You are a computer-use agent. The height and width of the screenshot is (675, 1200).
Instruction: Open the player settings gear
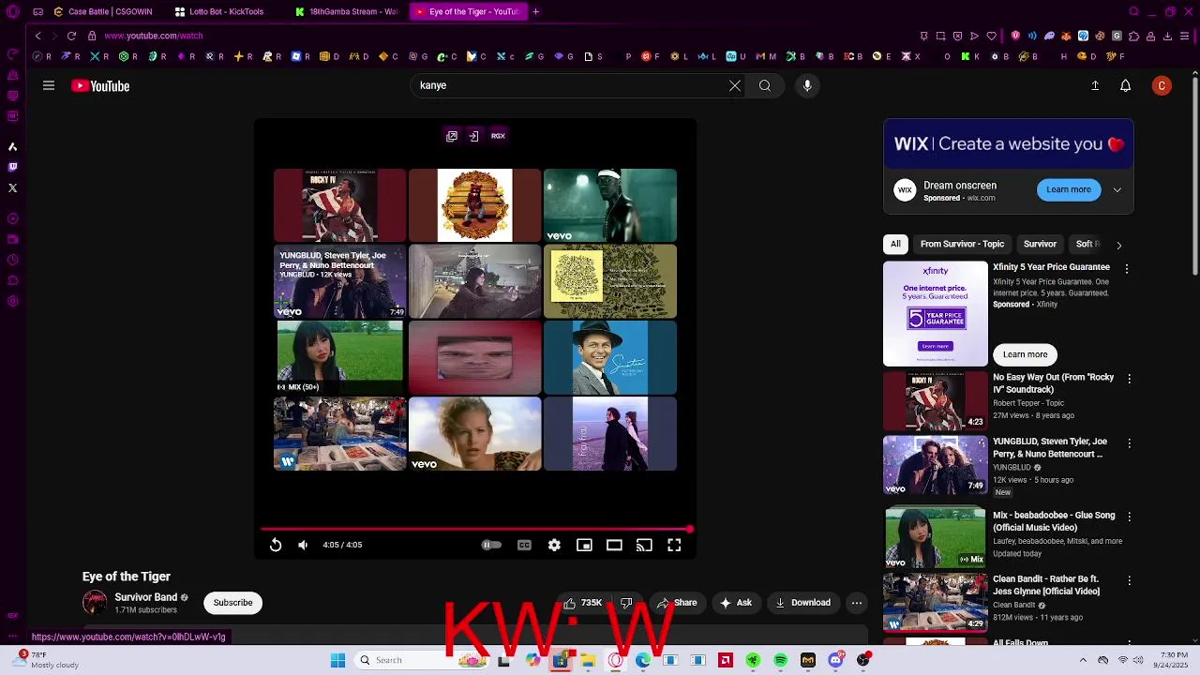554,545
